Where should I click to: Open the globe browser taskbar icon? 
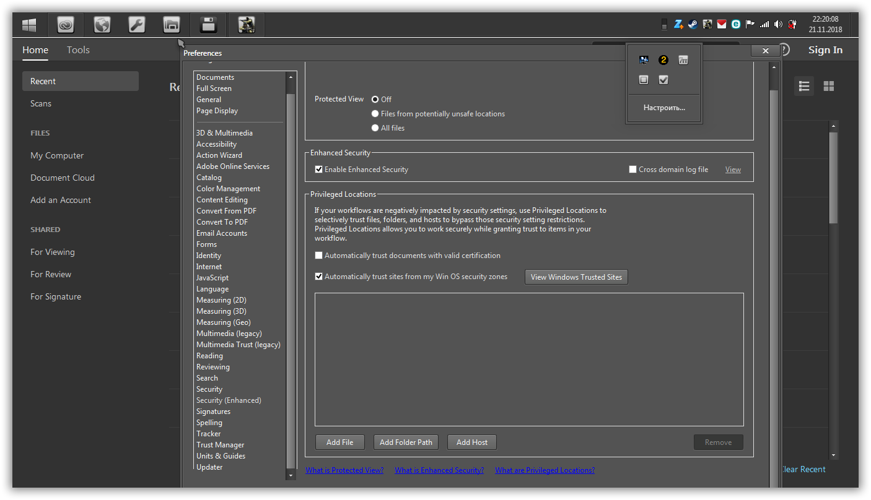coord(102,25)
